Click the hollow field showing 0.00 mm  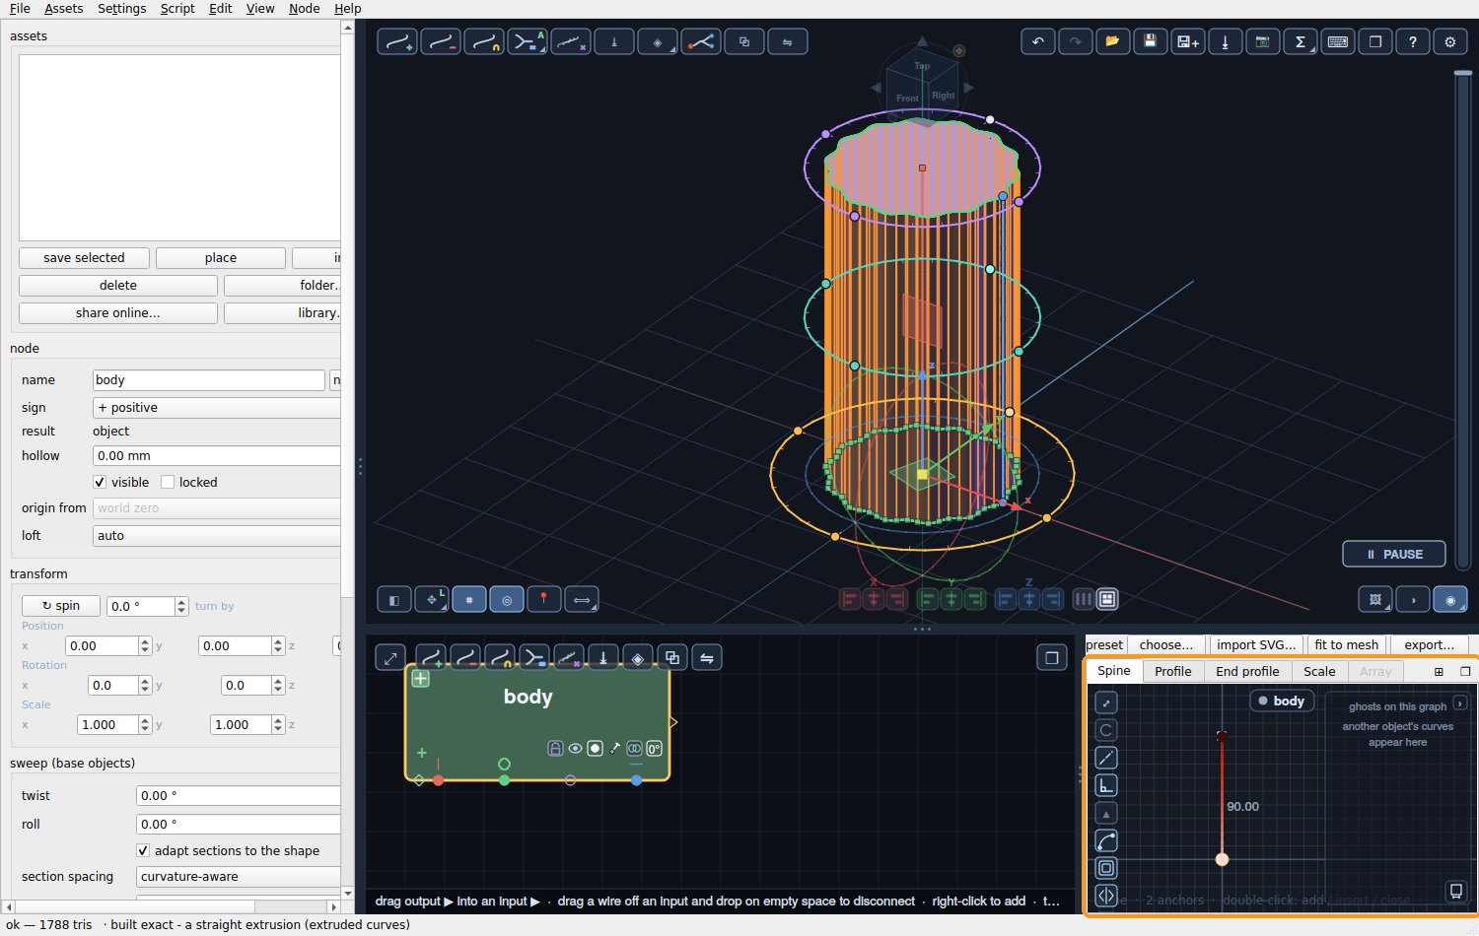pos(216,455)
